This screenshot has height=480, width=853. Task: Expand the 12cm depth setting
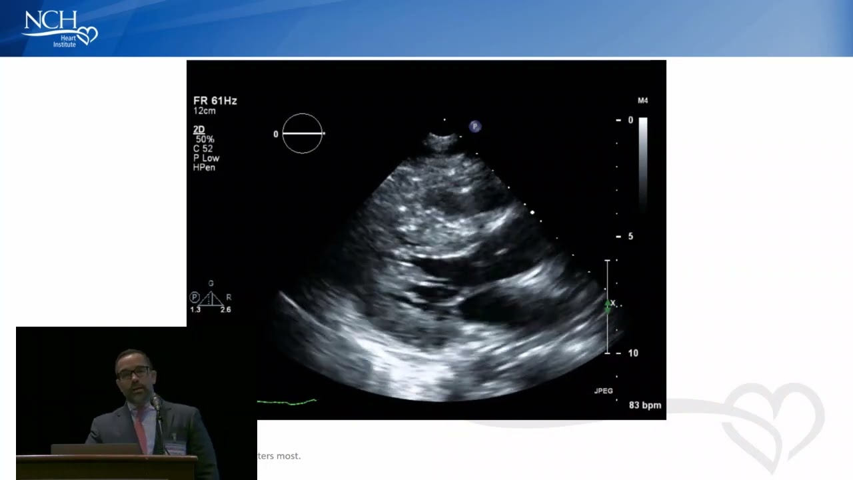point(204,111)
